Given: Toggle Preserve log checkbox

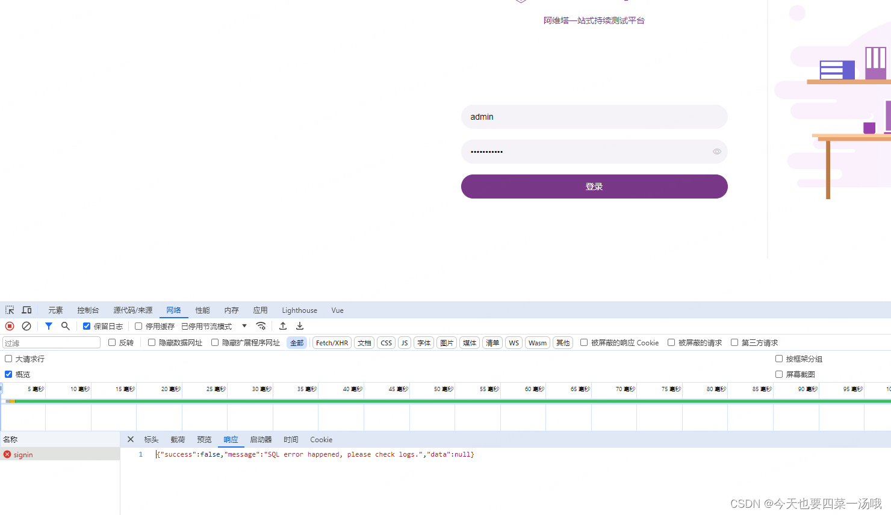Looking at the screenshot, I should coord(87,326).
